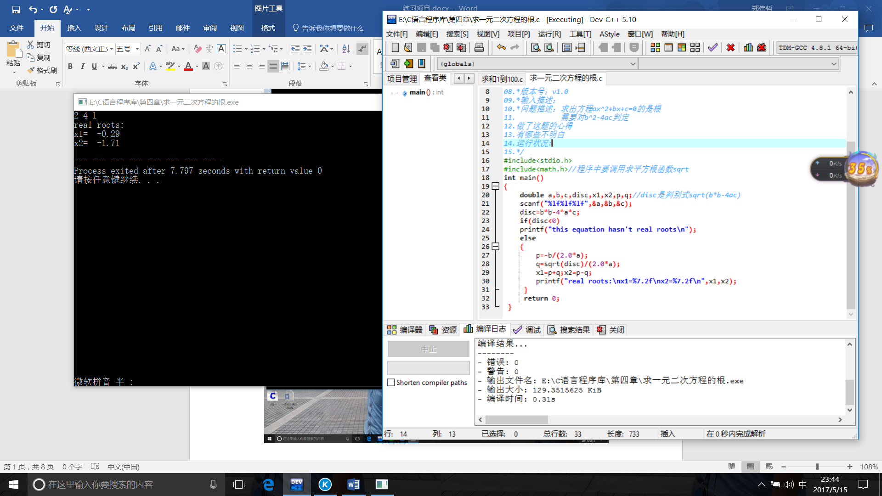Click Word's 粘贴 paste button
This screenshot has width=882, height=496.
coord(13,56)
